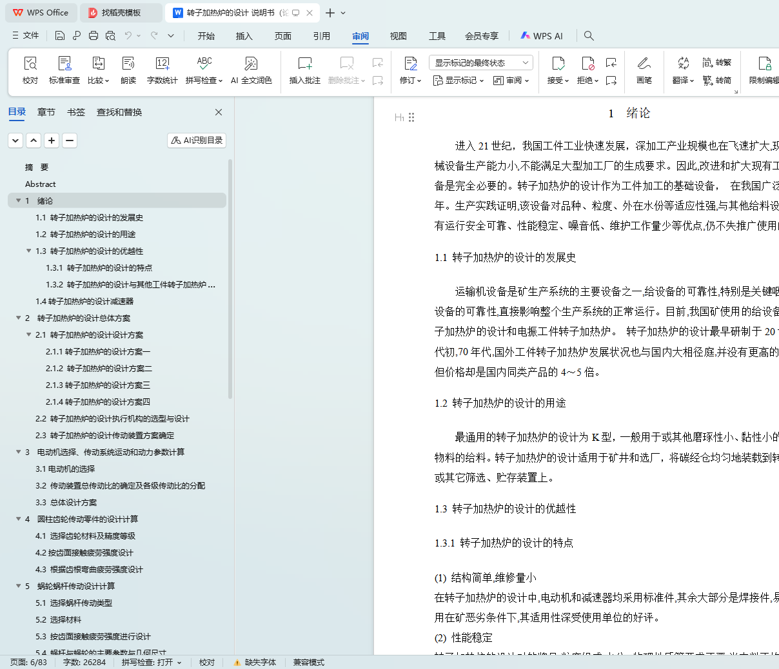The image size is (779, 669).
Task: Open the 引用 ribbon tab
Action: click(x=322, y=36)
